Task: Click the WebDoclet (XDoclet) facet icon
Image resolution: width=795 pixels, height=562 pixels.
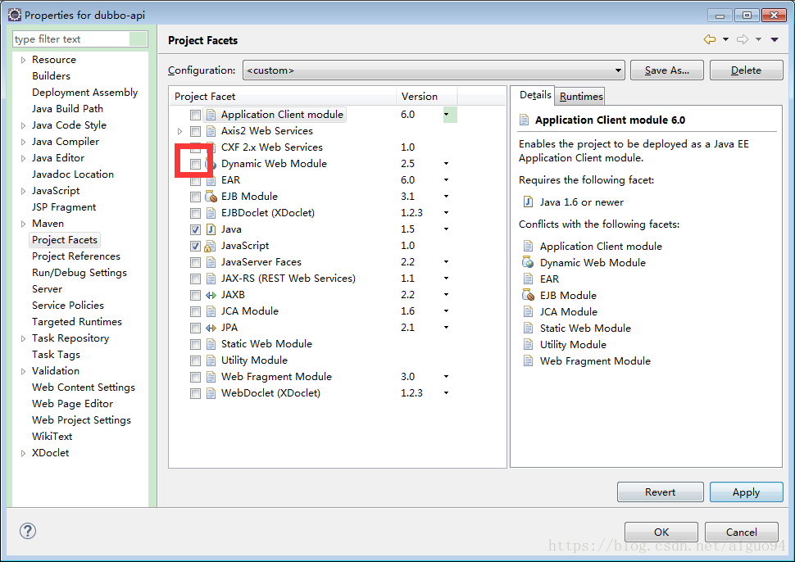Action: [211, 393]
